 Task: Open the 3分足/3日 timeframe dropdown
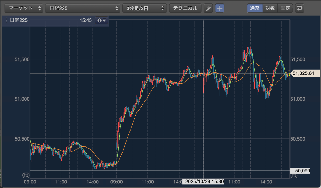click(x=144, y=8)
